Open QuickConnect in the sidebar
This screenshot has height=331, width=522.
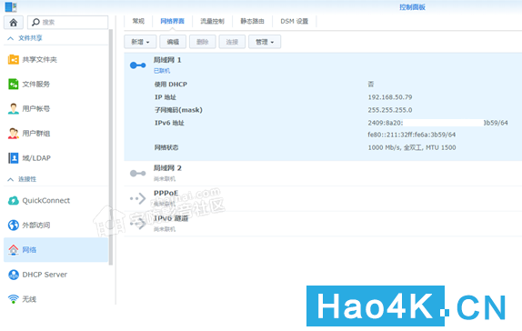46,200
